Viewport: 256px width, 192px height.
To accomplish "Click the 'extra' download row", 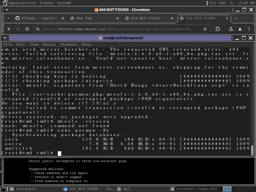I will click(x=126, y=144).
